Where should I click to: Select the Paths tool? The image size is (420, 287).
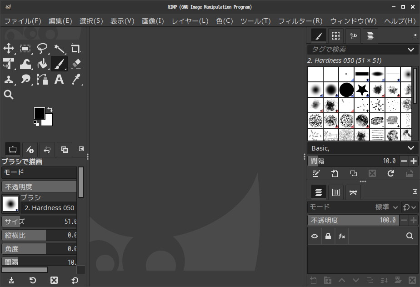point(42,80)
